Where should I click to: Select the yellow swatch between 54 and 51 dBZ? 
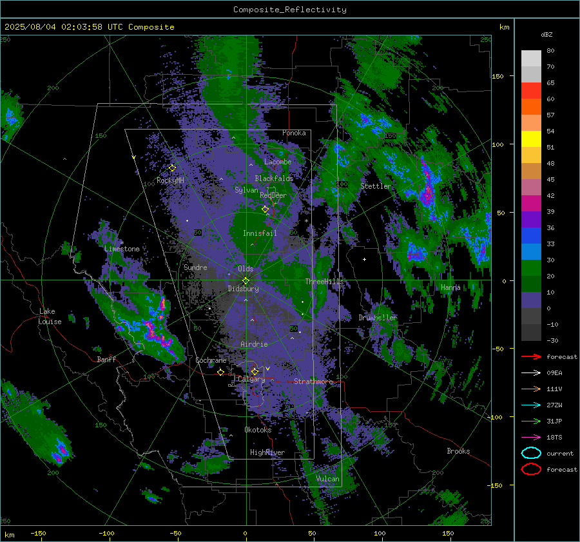[x=531, y=139]
